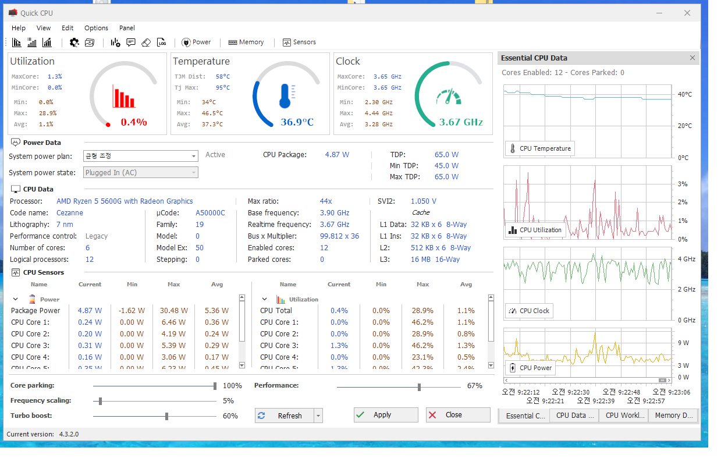Click the CPU Total utilization row
Viewport: 721px width, 458px height.
click(371, 311)
